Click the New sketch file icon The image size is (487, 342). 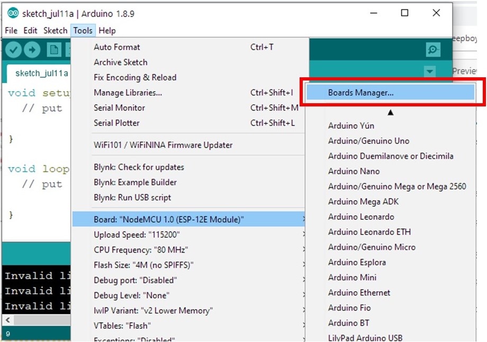point(53,50)
